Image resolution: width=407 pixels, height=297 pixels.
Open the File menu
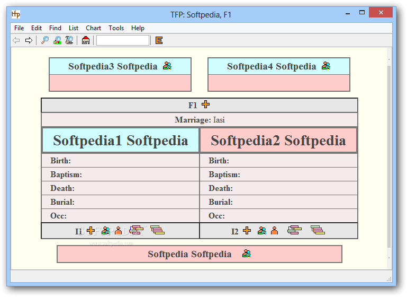point(19,28)
